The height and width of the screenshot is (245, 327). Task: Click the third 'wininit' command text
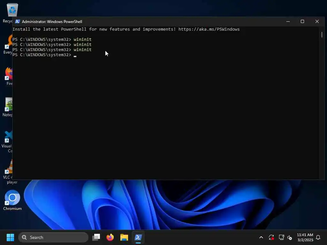pos(83,49)
